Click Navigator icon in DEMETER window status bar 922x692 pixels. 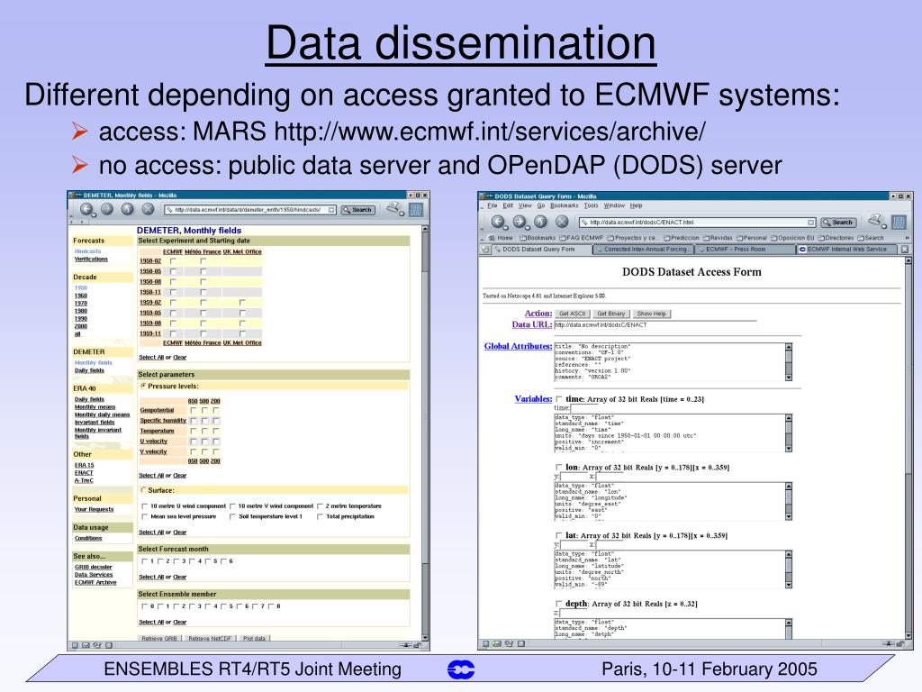[76, 645]
